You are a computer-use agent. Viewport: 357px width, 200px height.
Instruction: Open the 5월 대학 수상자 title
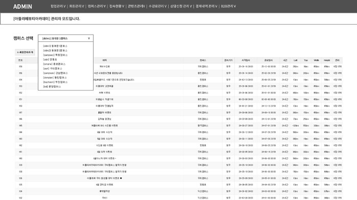point(104,139)
